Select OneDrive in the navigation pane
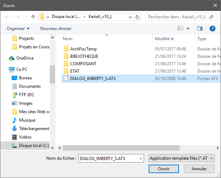221x178 pixels. click(x=25, y=58)
